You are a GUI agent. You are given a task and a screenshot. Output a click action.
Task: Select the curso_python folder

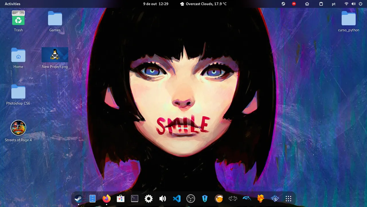(x=349, y=21)
